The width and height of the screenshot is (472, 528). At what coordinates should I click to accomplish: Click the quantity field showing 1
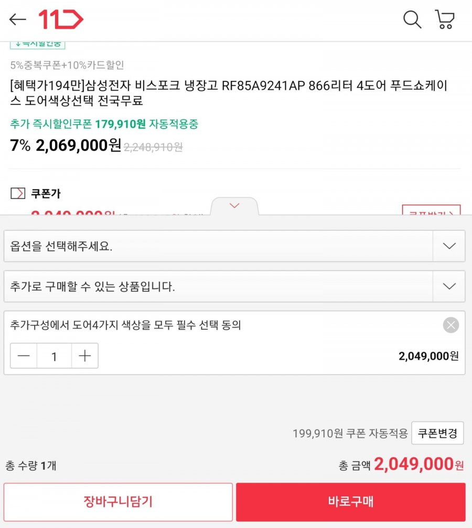pos(54,356)
